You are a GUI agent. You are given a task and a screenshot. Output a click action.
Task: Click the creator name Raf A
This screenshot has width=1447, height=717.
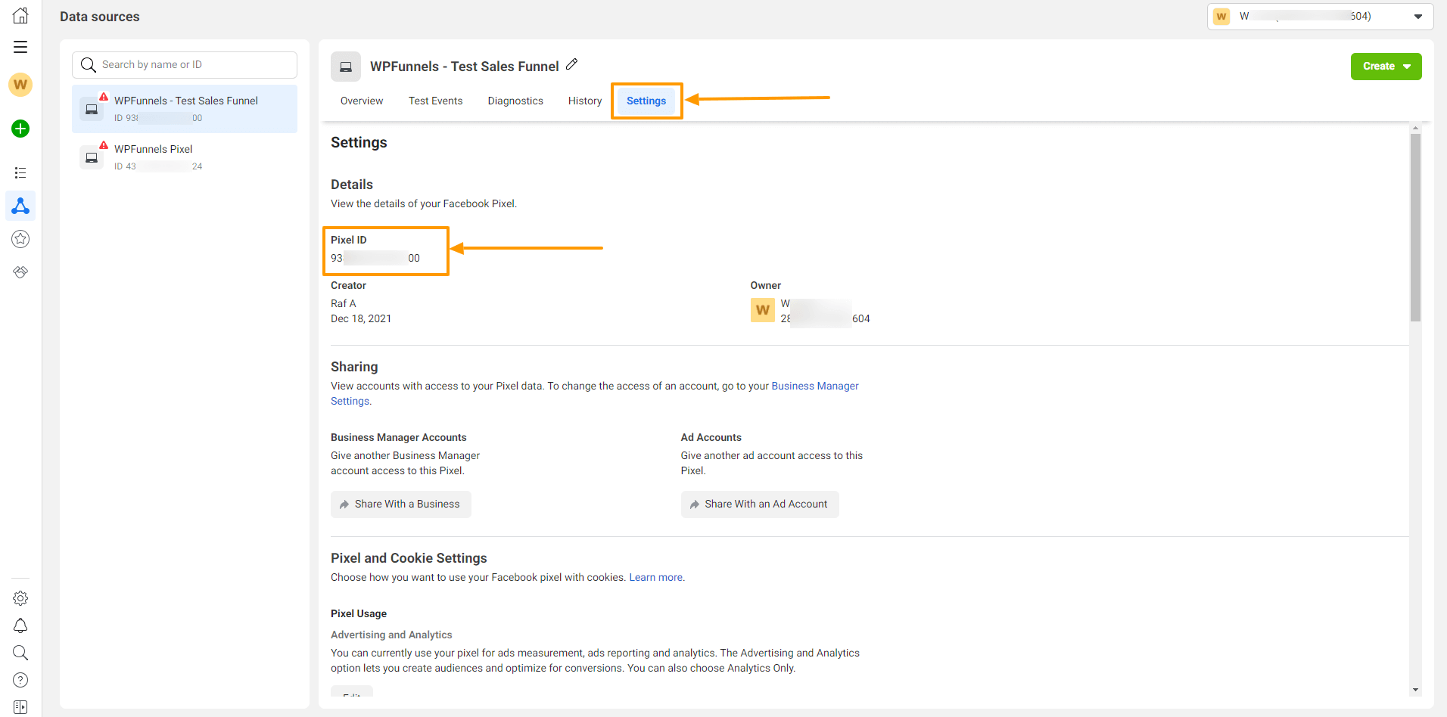coord(344,303)
